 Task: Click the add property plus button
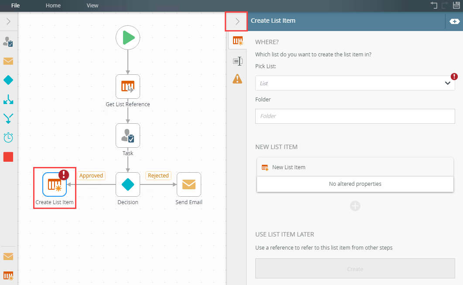[x=355, y=206]
